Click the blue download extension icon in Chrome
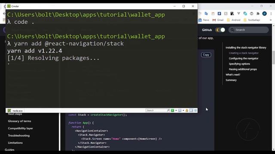 [x=219, y=13]
